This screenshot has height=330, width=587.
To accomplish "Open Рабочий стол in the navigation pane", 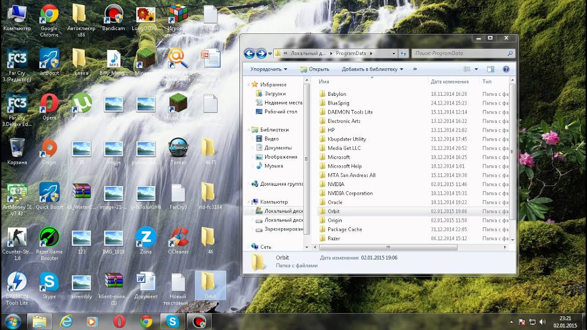I will click(x=277, y=111).
